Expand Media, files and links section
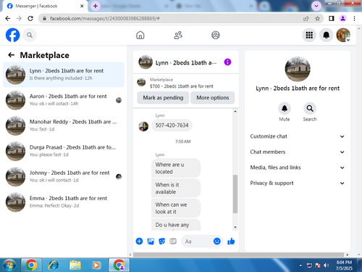The image size is (362, 272). (298, 168)
